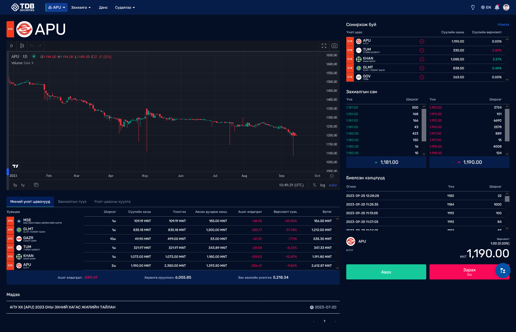The width and height of the screenshot is (516, 332).
Task: Toggle the log scale option
Action: [x=322, y=185]
